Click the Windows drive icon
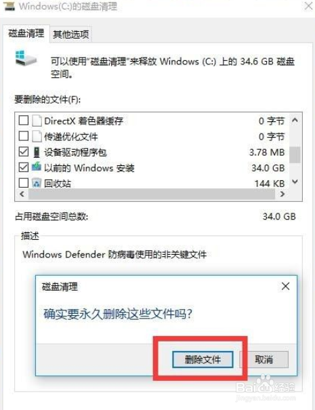 [x=26, y=58]
